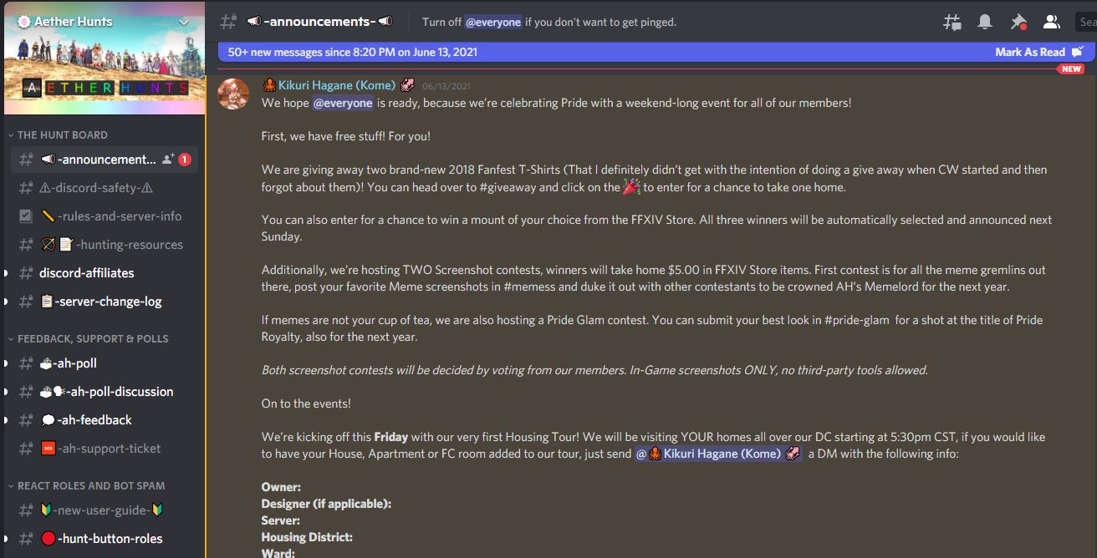This screenshot has width=1097, height=558.
Task: Click the party popper emoji in message
Action: coord(631,186)
